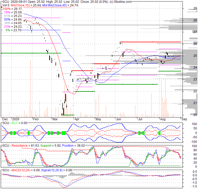This screenshot has height=189, width=198.
Task: Click the 20 price axis label
Action: click(x=195, y=115)
